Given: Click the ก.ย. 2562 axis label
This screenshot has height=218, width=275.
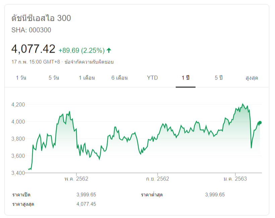Looking at the screenshot, I should [157, 179].
